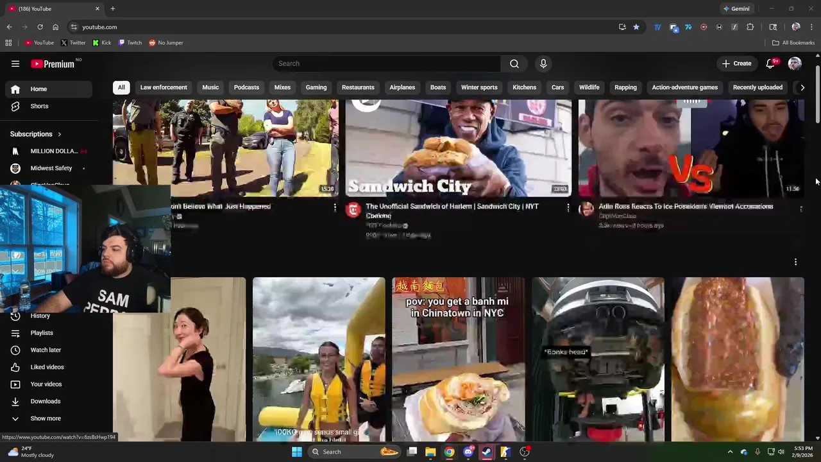Open the Chrome extensions puzzle icon
Image resolution: width=821 pixels, height=462 pixels.
click(x=750, y=27)
